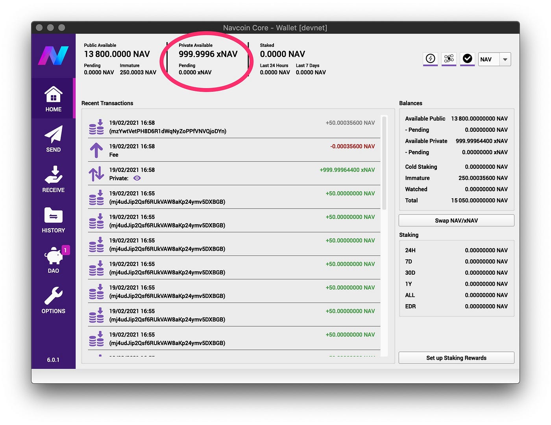Click the Watched balance row

point(457,189)
